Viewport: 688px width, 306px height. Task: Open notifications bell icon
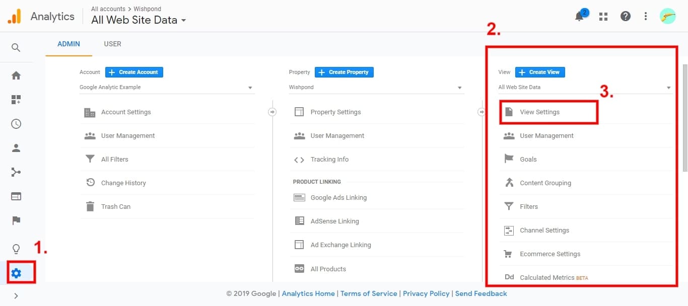(579, 17)
